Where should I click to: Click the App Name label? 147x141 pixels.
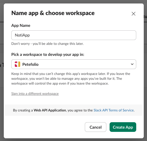21,26
